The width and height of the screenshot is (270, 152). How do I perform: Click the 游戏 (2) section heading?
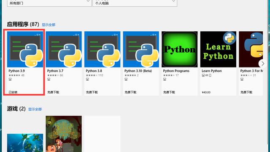pos(16,109)
